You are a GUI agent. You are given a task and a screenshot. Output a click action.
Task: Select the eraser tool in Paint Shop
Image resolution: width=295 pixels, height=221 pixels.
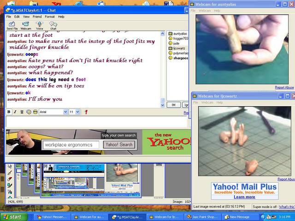(x=10, y=179)
